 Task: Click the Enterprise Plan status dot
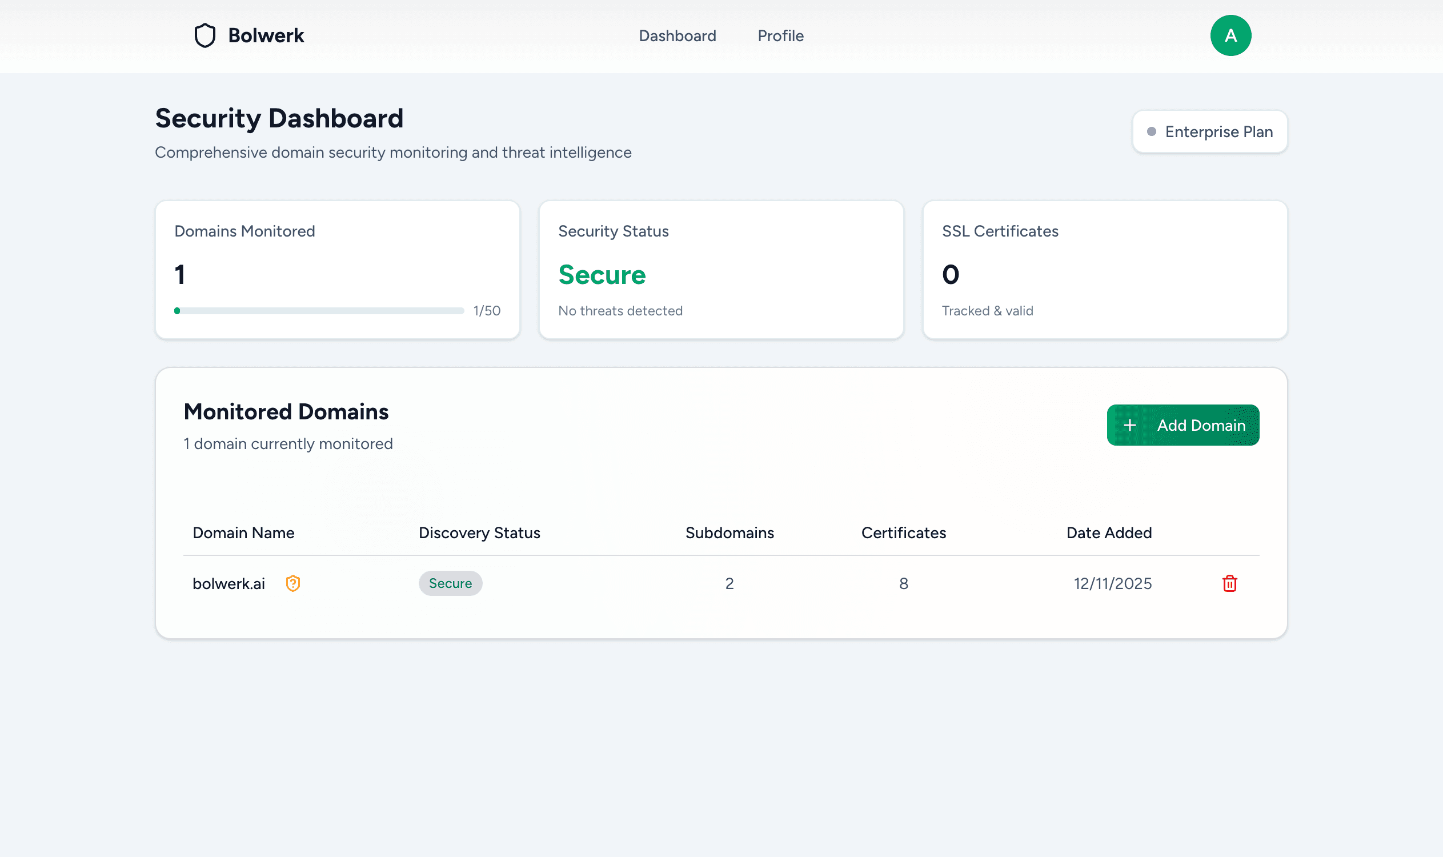coord(1151,131)
